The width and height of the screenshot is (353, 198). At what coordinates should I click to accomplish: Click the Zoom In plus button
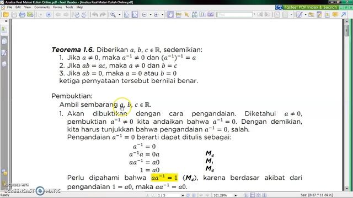tap(156, 15)
